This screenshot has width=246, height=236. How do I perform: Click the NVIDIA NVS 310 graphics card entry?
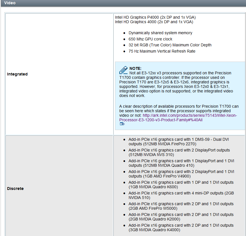tap(179, 152)
